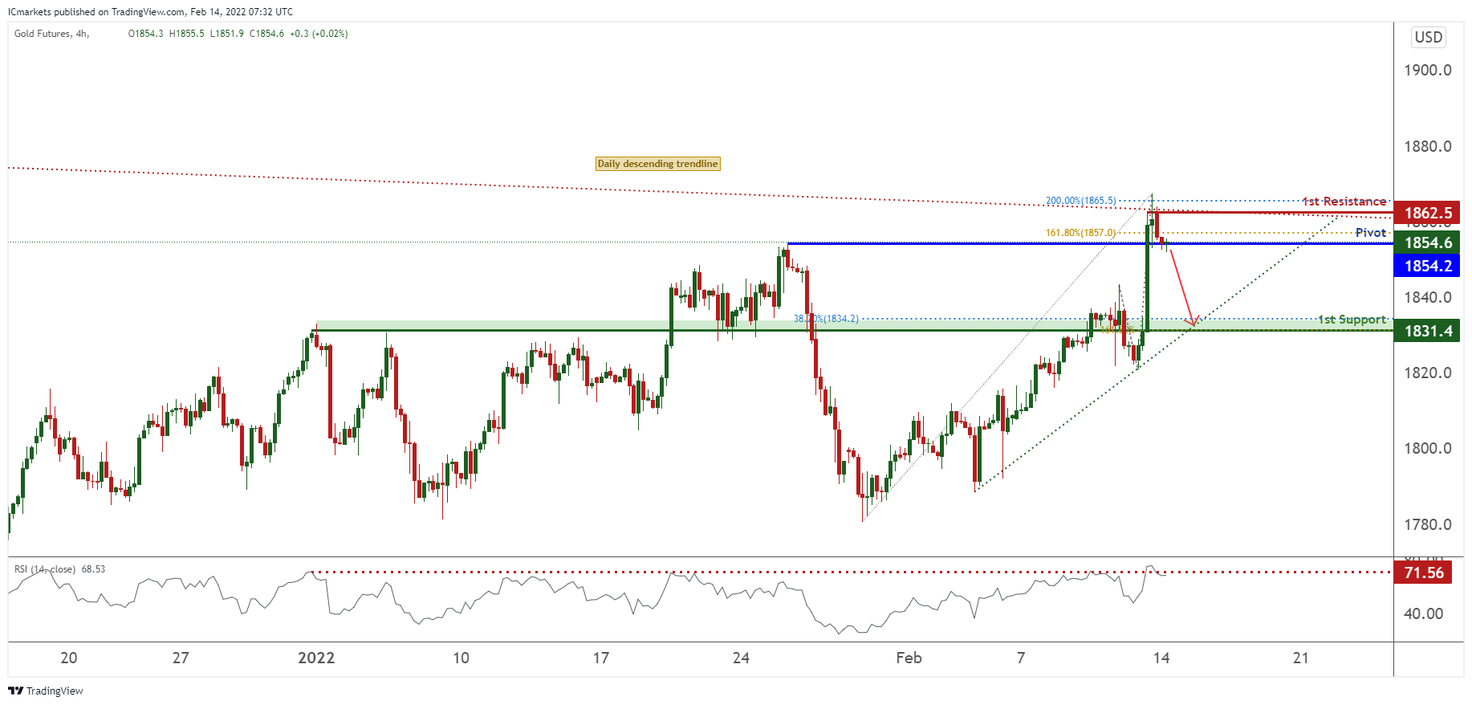1472x705 pixels.
Task: Click the 'Gold Futures, 4h' symbol title
Action: pos(51,34)
